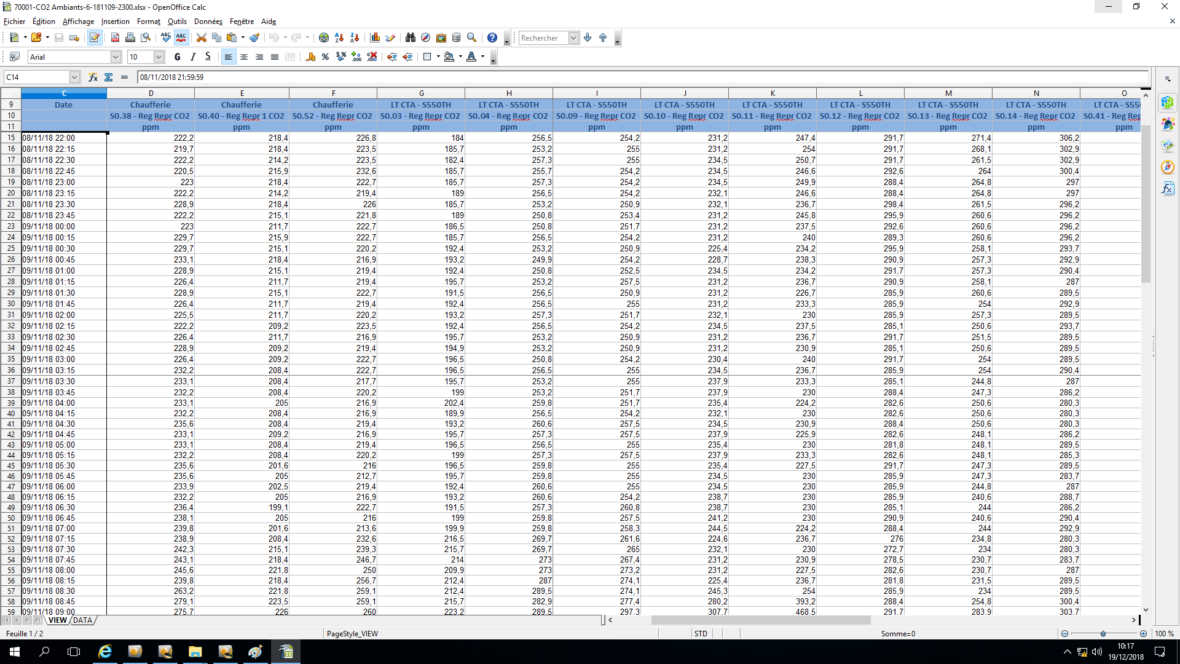Click the Print file directly icon
Image resolution: width=1180 pixels, height=664 pixels.
pos(130,38)
